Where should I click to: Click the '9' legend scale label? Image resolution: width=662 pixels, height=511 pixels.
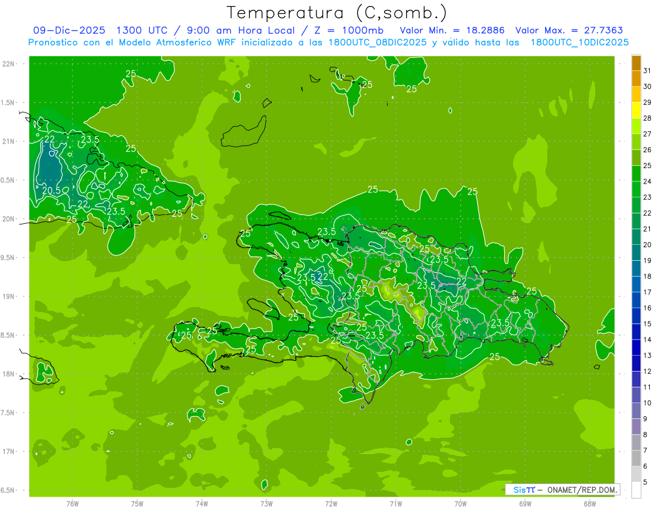[645, 419]
